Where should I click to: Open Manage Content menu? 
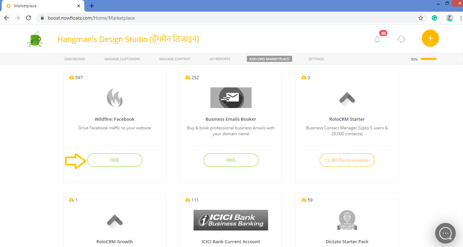[x=175, y=59]
